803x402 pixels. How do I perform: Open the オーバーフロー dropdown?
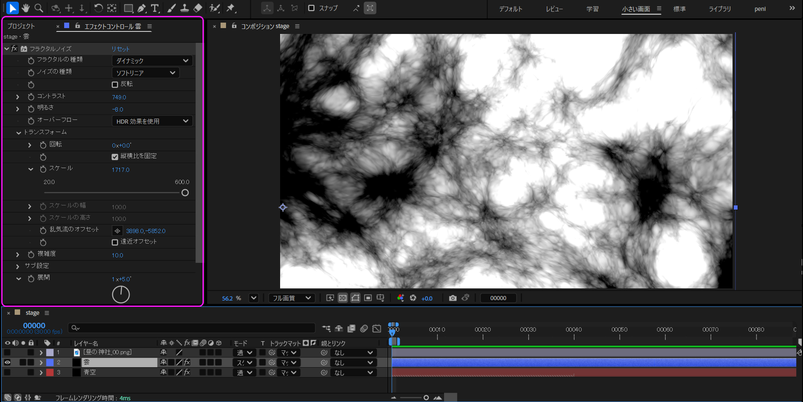coord(152,121)
